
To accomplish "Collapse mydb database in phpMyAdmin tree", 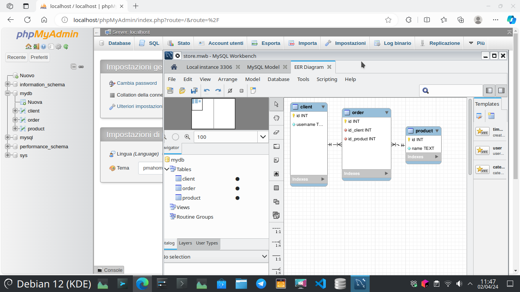I will click(8, 93).
